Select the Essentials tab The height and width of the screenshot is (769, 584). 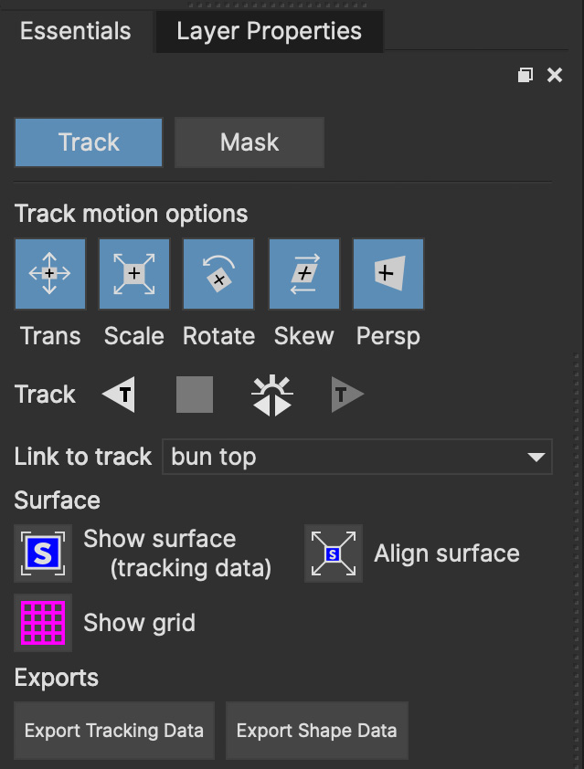tap(75, 31)
